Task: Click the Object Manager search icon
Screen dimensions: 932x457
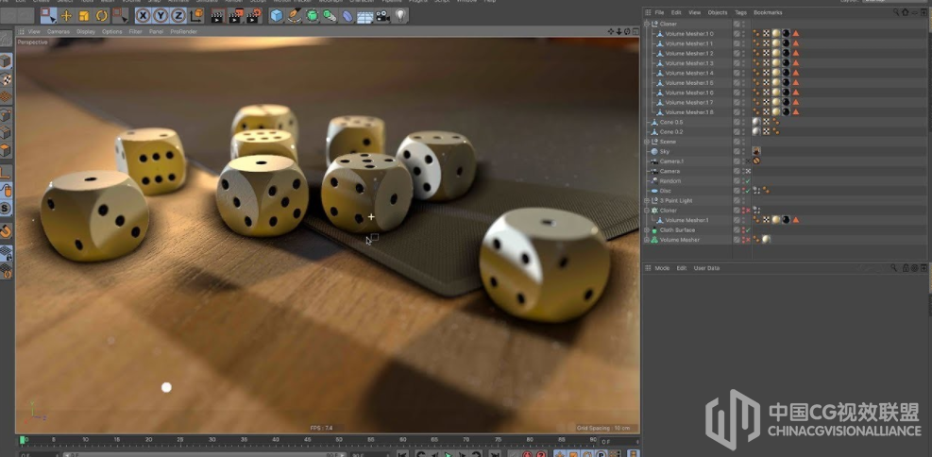Action: point(896,12)
